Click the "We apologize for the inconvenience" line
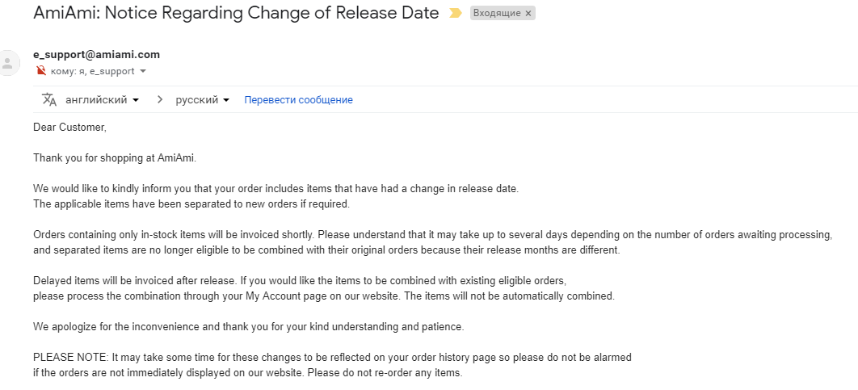This screenshot has height=390, width=858. click(248, 326)
